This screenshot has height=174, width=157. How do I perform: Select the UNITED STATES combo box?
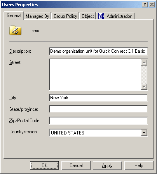[98, 133]
